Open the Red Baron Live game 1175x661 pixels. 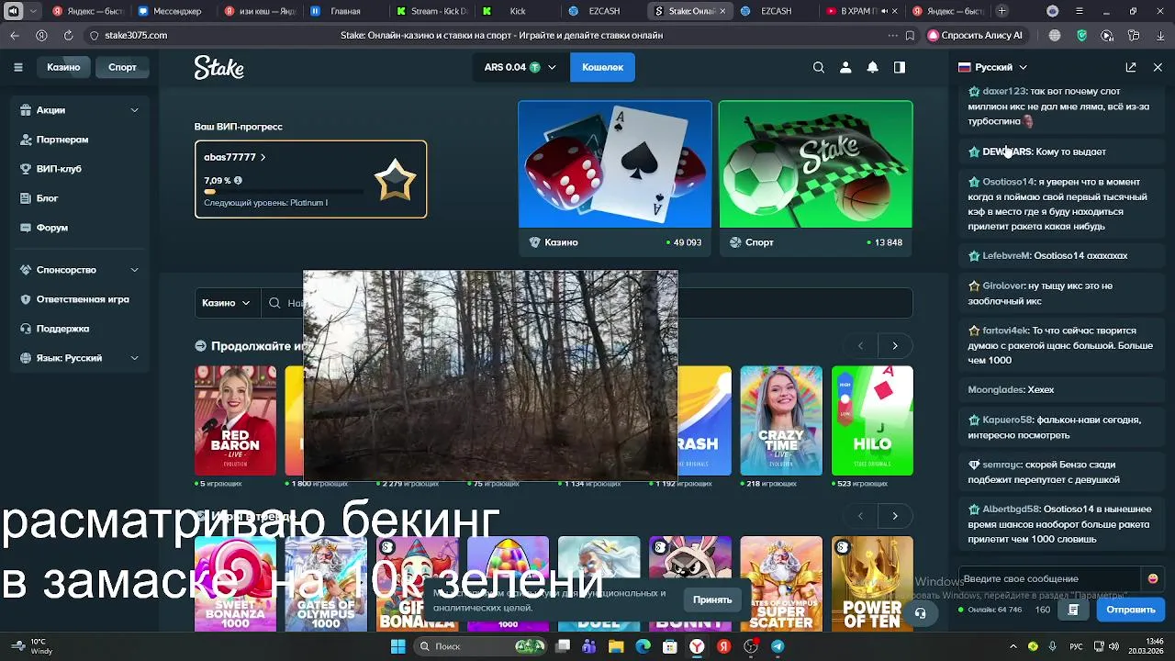point(235,420)
